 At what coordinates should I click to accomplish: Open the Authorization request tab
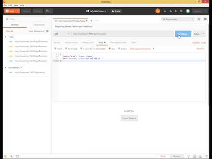pyautogui.click(x=71, y=42)
